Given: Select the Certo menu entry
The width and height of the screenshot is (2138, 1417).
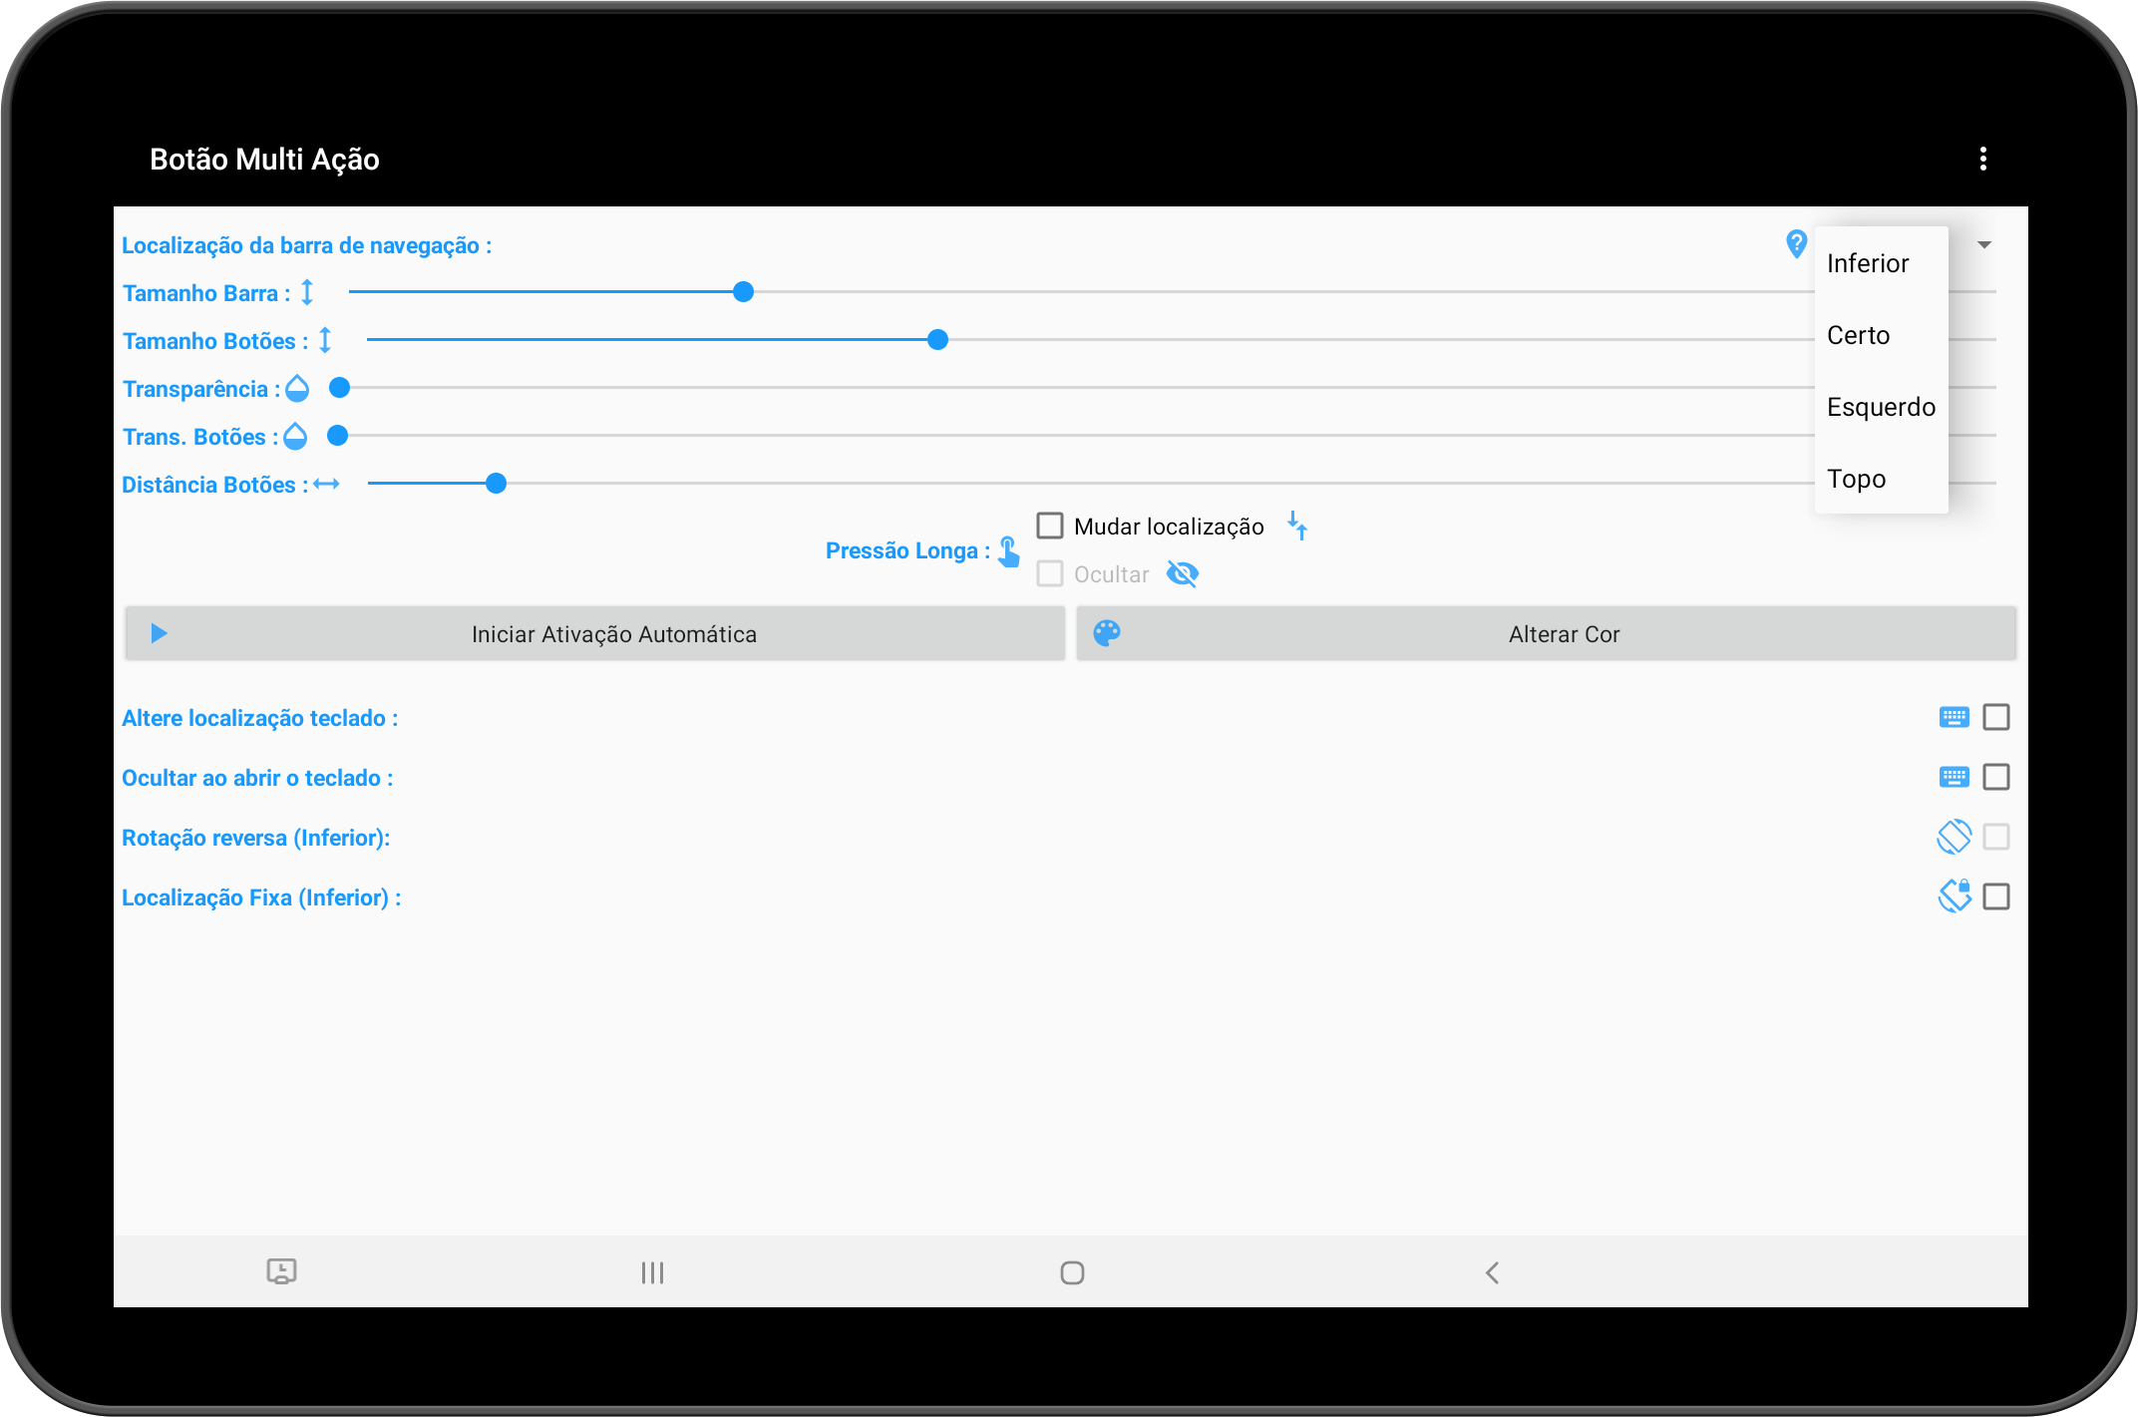Looking at the screenshot, I should [1858, 335].
